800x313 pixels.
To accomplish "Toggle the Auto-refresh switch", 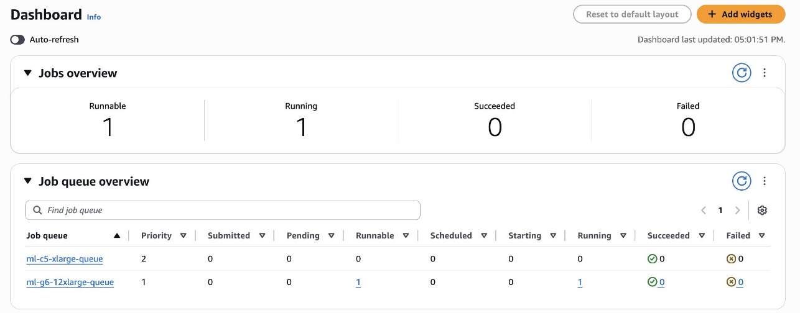I will click(17, 40).
